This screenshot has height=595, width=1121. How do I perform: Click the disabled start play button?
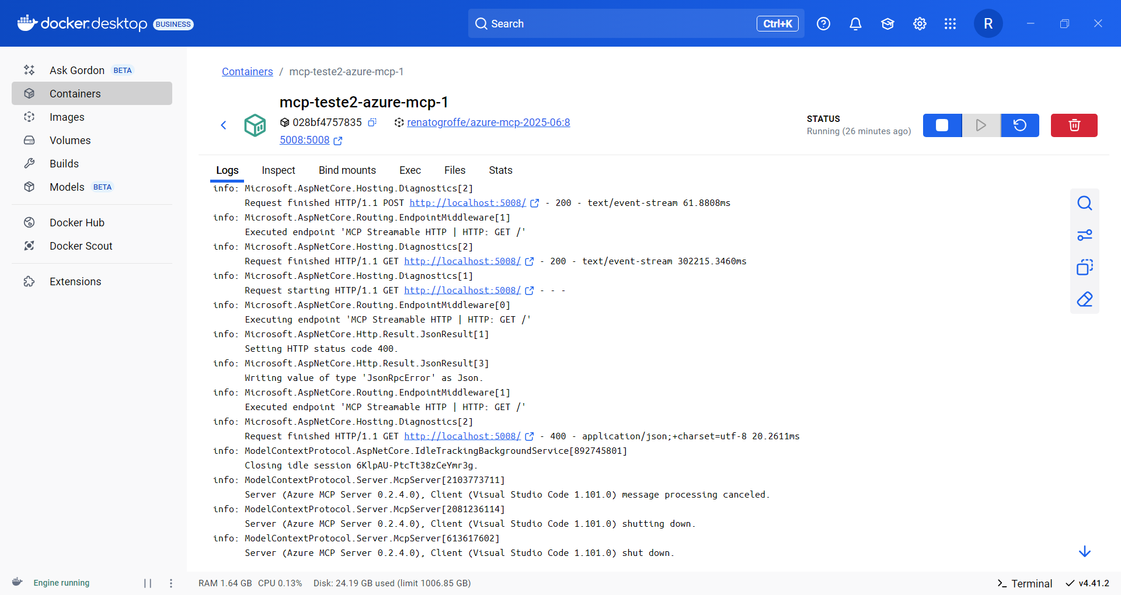[981, 125]
